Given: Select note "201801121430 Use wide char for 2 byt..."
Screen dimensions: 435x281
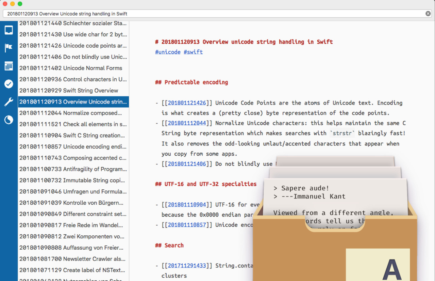Looking at the screenshot, I should click(x=73, y=34).
